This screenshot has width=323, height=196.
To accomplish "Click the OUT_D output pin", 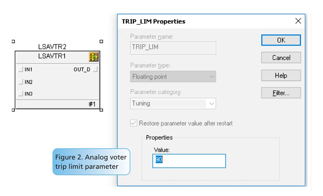I will point(95,70).
